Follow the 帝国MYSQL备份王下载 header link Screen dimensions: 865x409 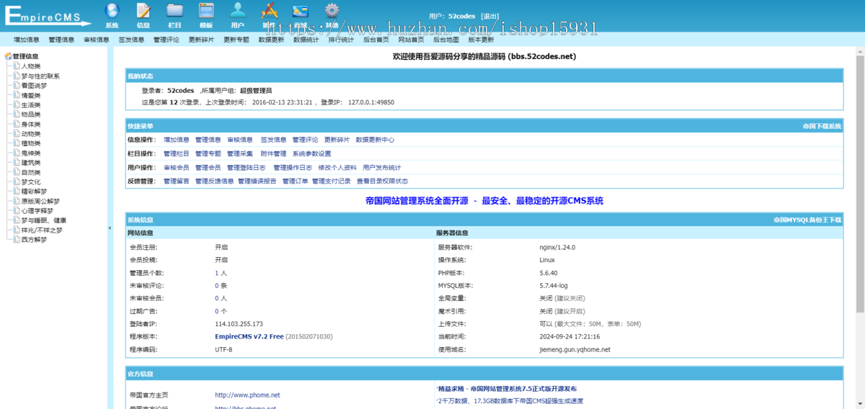click(807, 220)
